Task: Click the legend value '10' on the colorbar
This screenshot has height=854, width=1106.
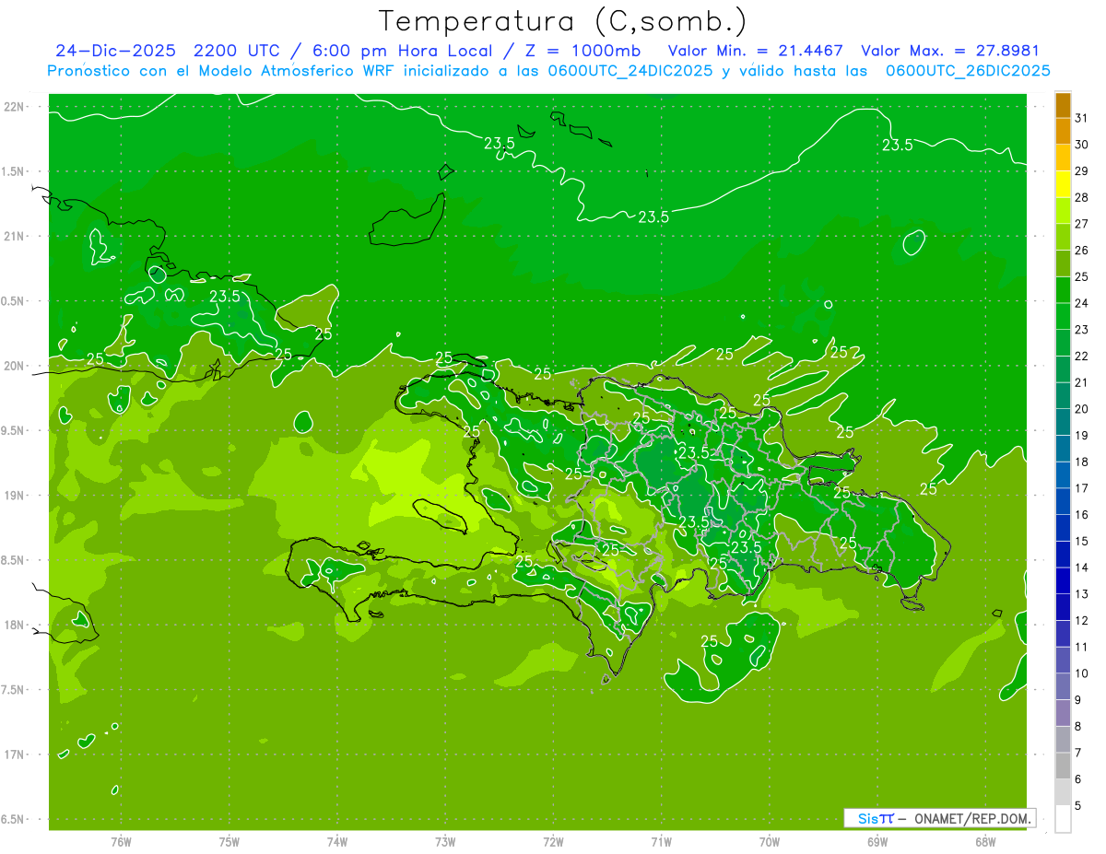Action: click(1082, 673)
